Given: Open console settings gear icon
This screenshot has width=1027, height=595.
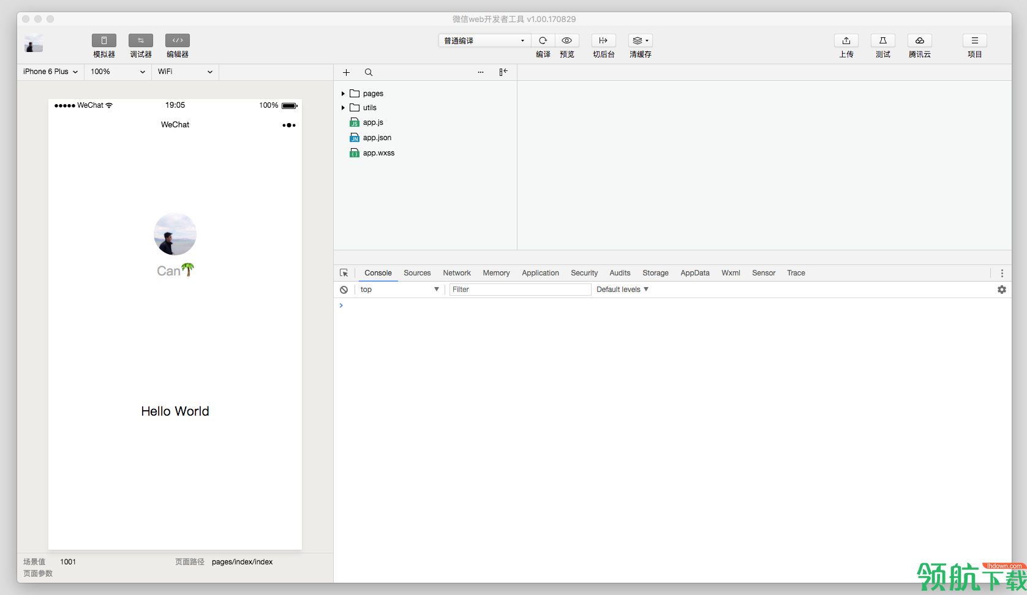Looking at the screenshot, I should 1002,290.
